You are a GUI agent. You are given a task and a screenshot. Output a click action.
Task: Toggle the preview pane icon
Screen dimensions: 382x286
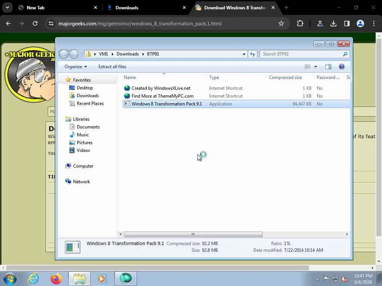click(x=328, y=67)
